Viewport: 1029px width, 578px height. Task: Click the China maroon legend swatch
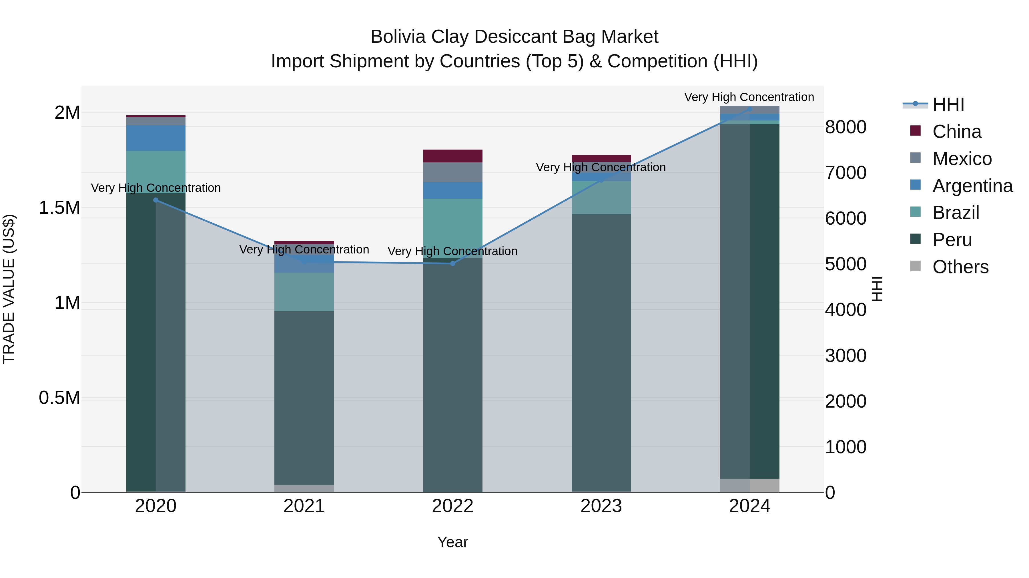[915, 130]
